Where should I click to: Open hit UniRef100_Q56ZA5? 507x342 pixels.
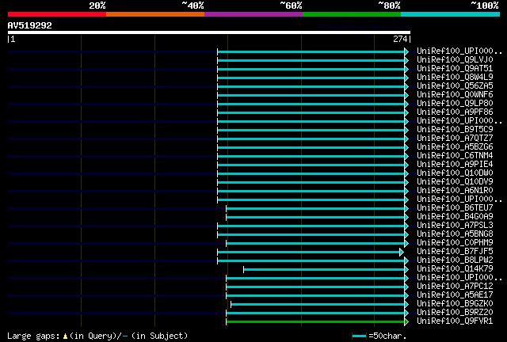(455, 86)
